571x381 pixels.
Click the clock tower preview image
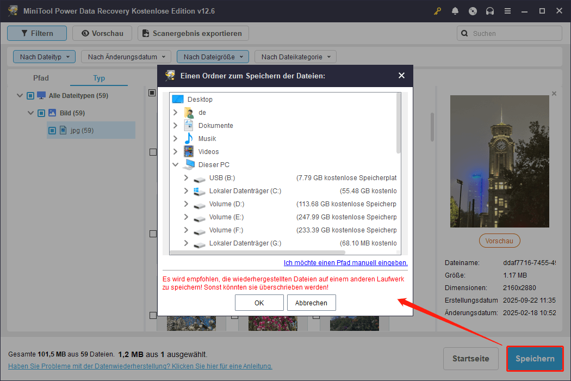coord(499,161)
